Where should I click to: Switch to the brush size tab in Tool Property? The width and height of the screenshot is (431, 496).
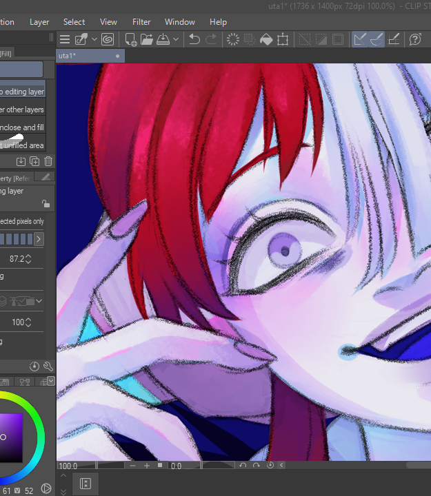tap(45, 178)
